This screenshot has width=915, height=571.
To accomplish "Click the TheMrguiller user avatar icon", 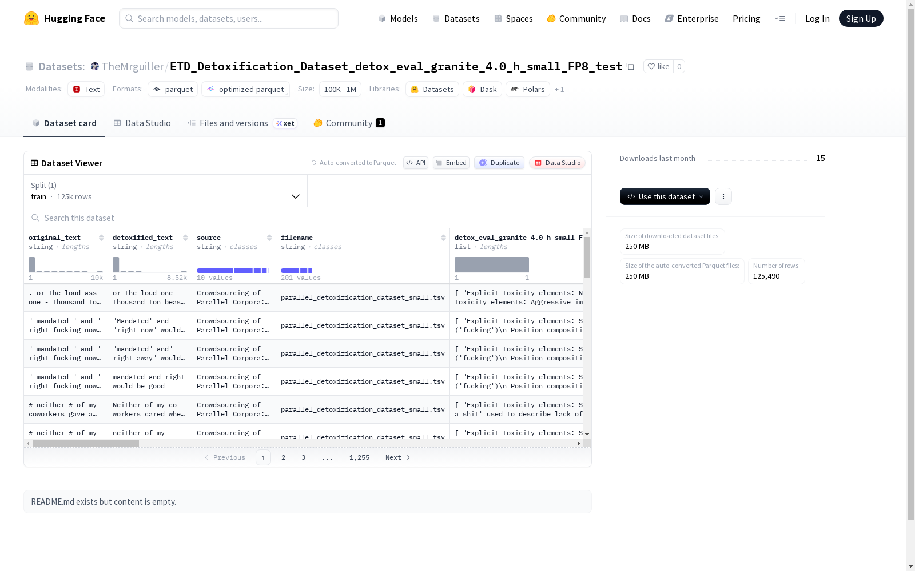I will coord(95,66).
